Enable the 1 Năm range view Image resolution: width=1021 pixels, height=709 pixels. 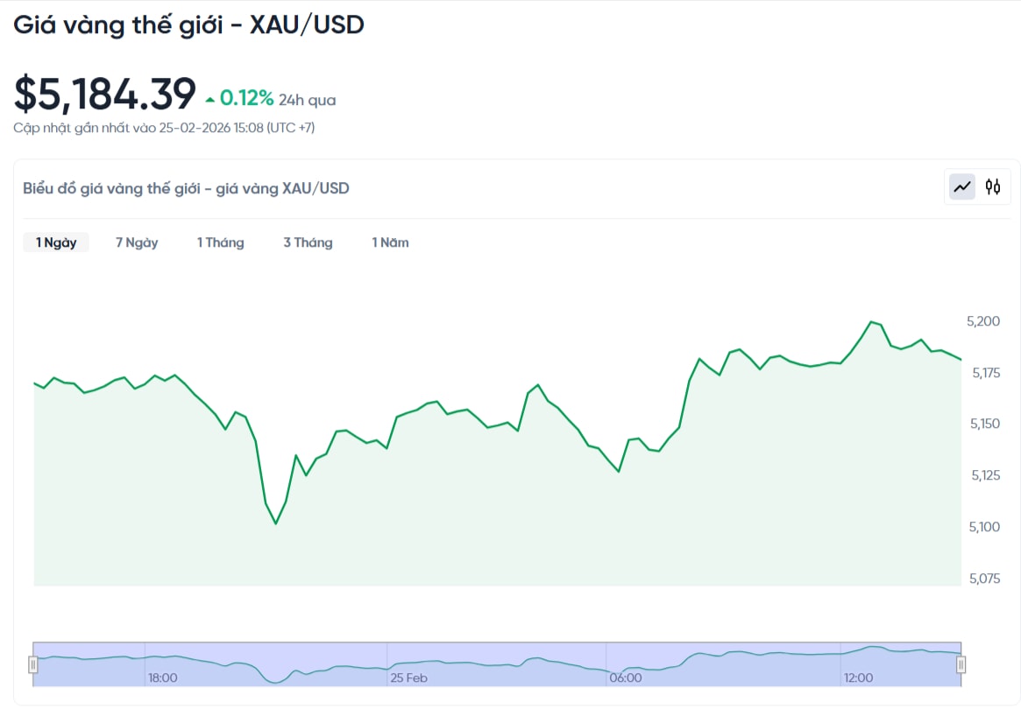click(390, 242)
